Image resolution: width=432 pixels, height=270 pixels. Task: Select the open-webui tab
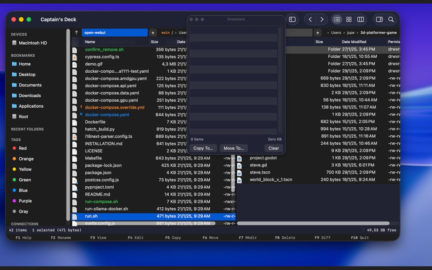pos(115,33)
